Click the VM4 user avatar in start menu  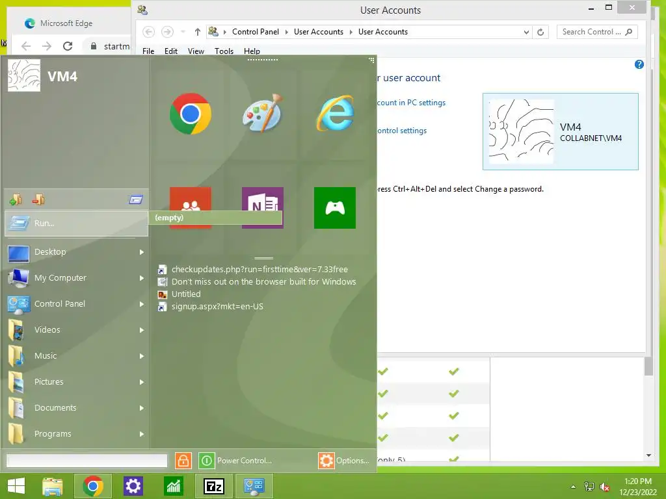[x=24, y=75]
